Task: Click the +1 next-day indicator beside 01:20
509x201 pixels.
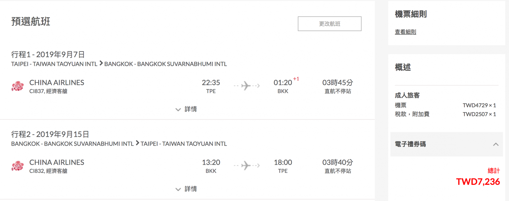Action: 296,79
